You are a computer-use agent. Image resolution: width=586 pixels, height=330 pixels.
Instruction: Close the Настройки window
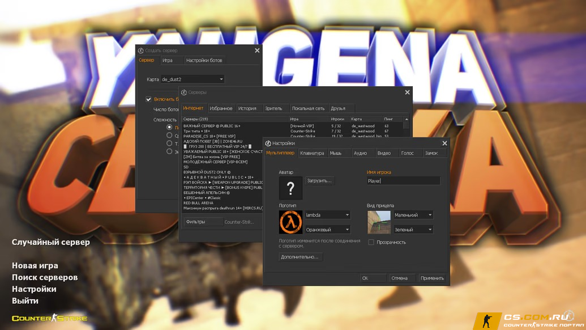pyautogui.click(x=444, y=143)
